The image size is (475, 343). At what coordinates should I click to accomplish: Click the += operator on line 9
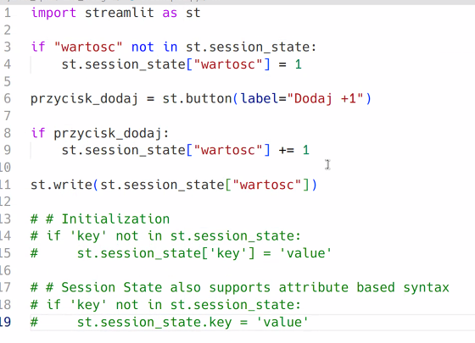[287, 150]
